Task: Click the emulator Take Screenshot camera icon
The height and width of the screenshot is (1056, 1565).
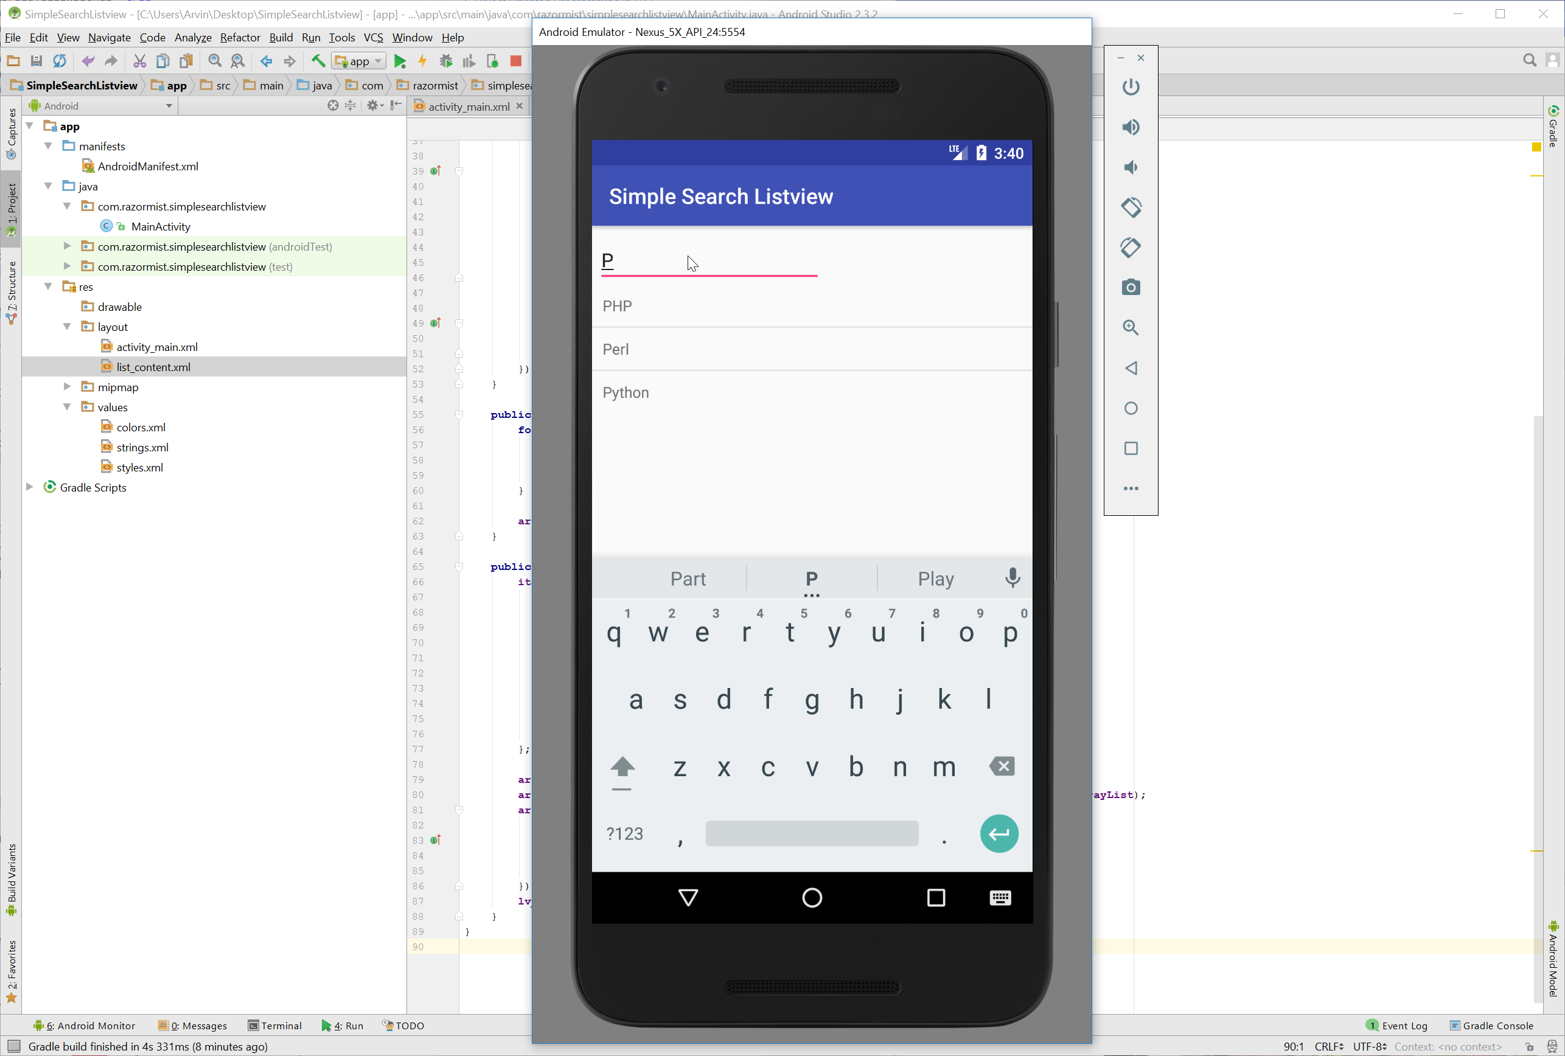Action: tap(1131, 288)
